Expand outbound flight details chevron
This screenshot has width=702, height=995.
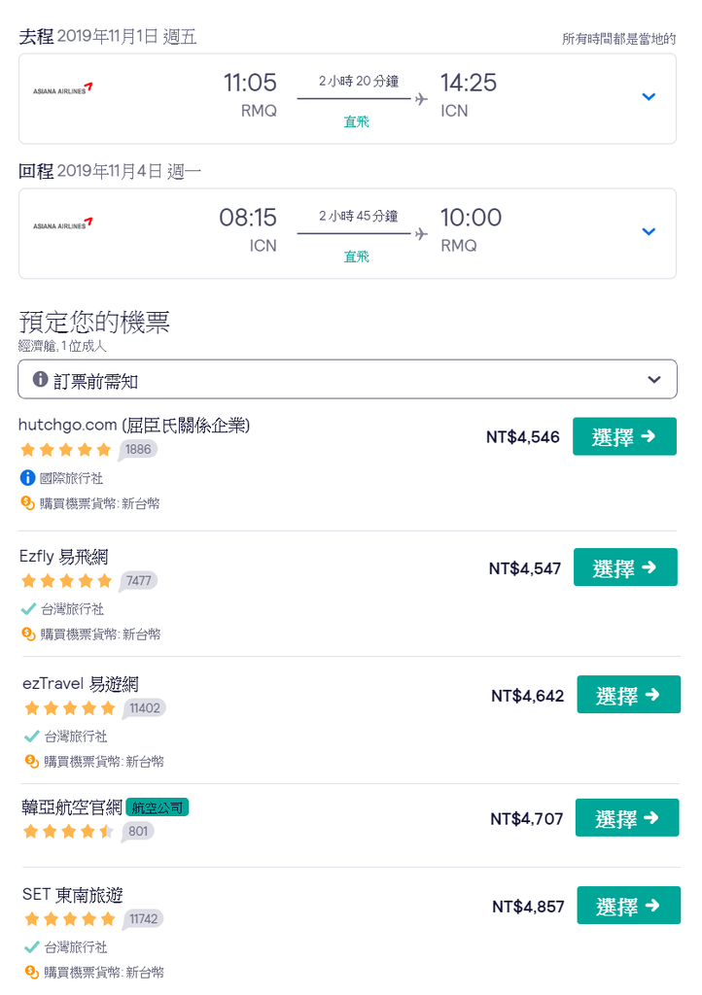649,97
